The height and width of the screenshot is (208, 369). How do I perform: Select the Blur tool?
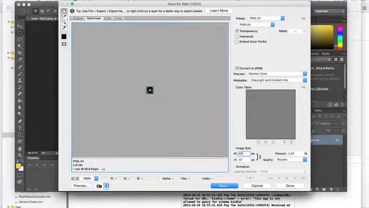pos(20,107)
